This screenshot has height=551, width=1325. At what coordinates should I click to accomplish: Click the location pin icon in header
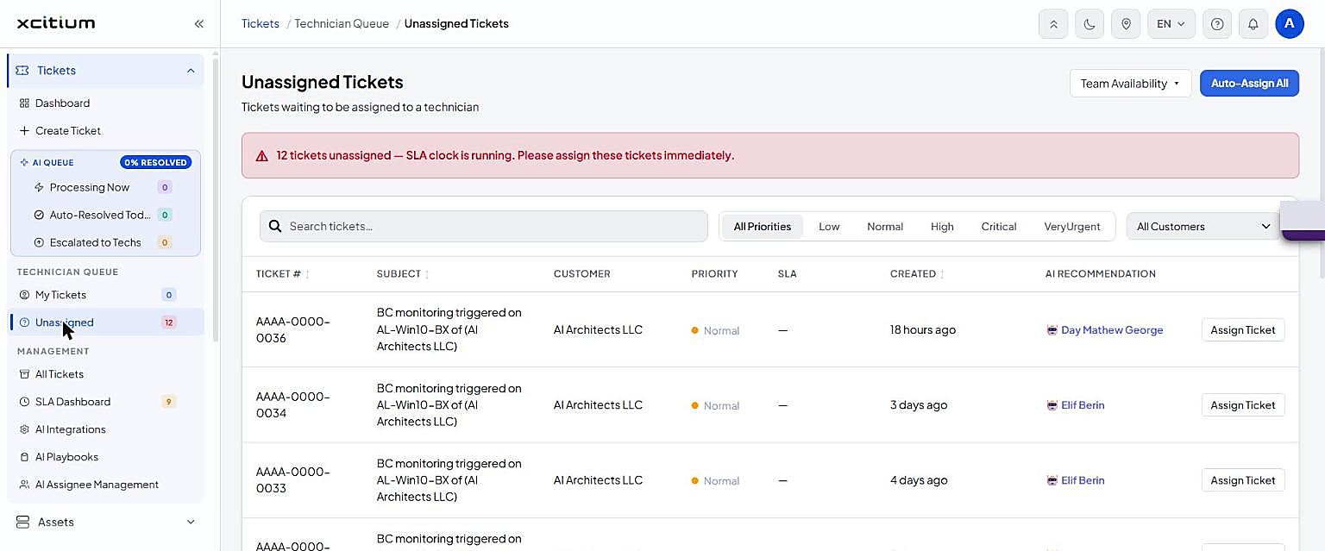(1126, 24)
